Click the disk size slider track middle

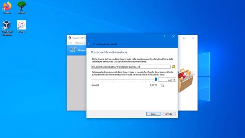[124, 79]
